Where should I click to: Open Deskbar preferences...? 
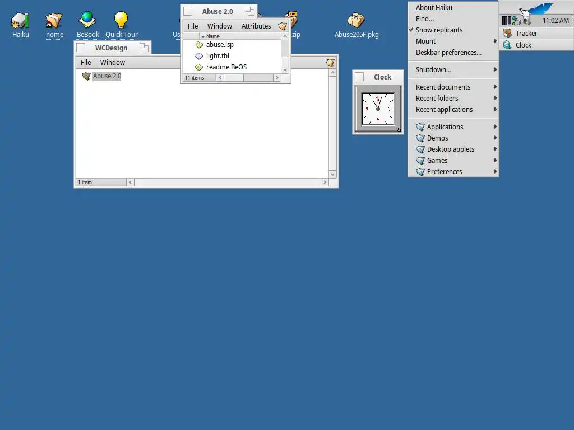tap(453, 52)
